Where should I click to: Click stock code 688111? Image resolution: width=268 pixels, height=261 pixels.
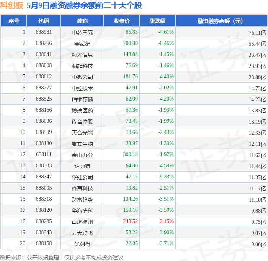pyautogui.click(x=44, y=154)
